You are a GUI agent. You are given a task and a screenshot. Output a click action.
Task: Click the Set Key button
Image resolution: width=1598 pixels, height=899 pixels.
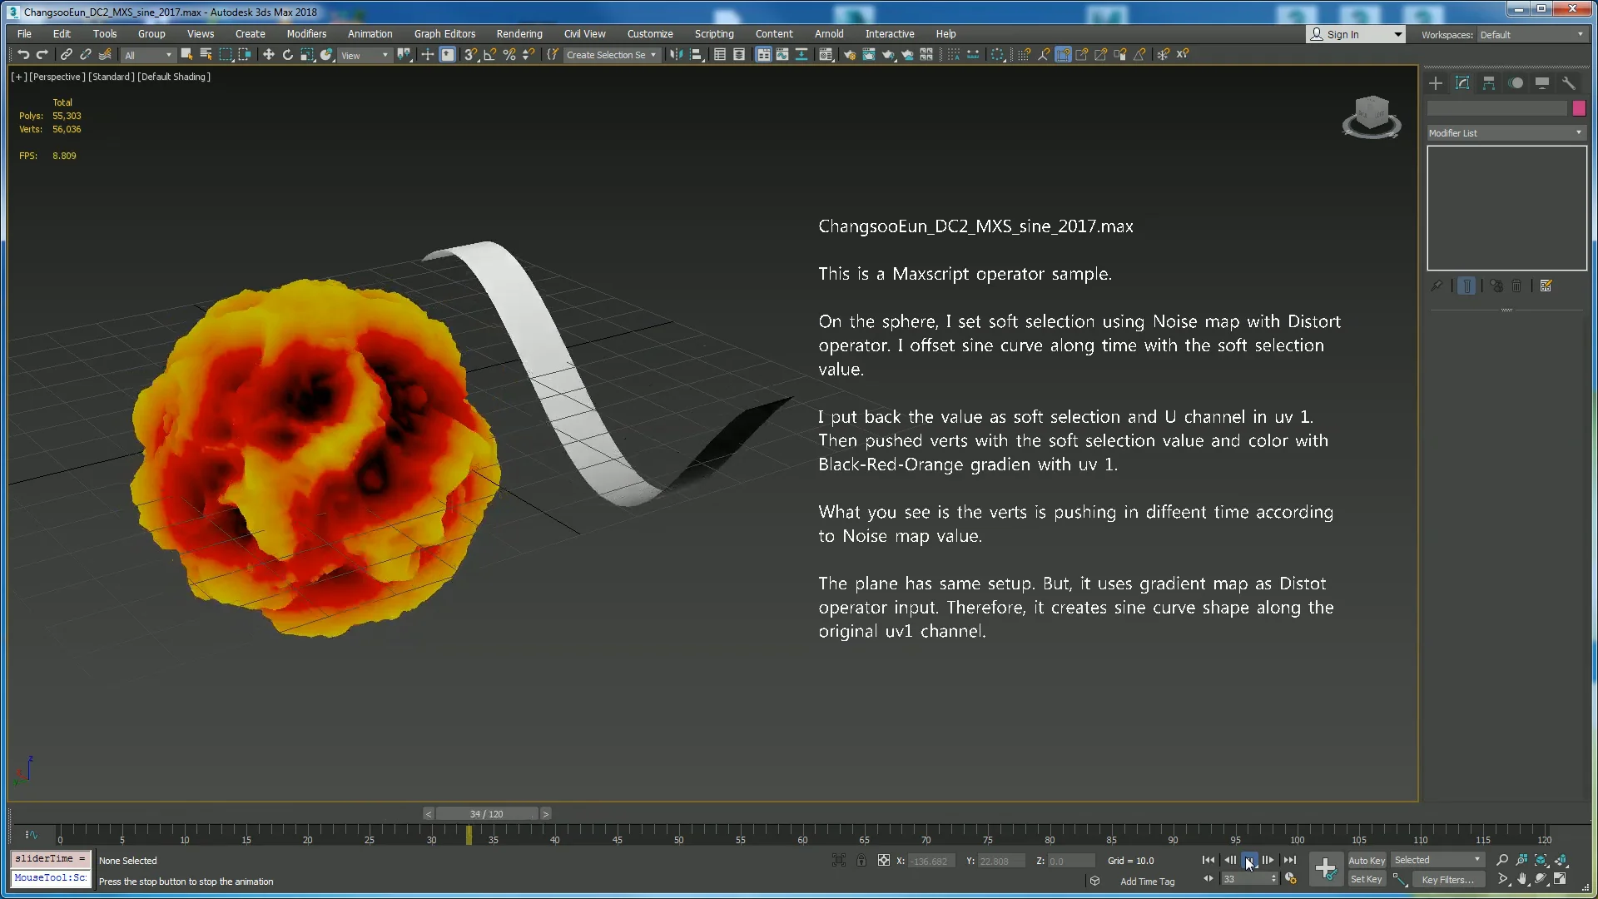click(x=1366, y=880)
